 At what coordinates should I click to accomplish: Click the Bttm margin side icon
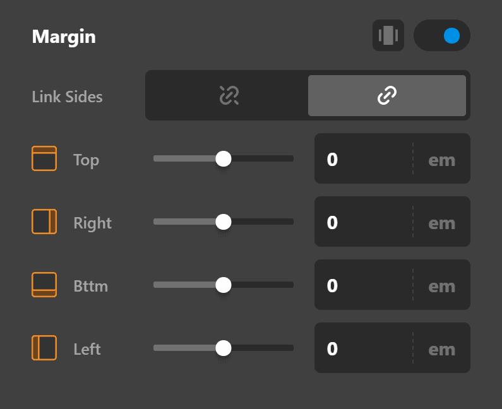44,285
